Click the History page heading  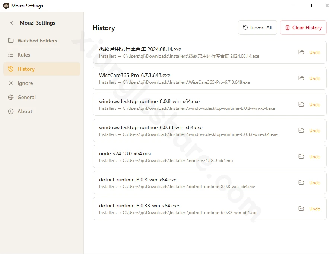(x=104, y=28)
